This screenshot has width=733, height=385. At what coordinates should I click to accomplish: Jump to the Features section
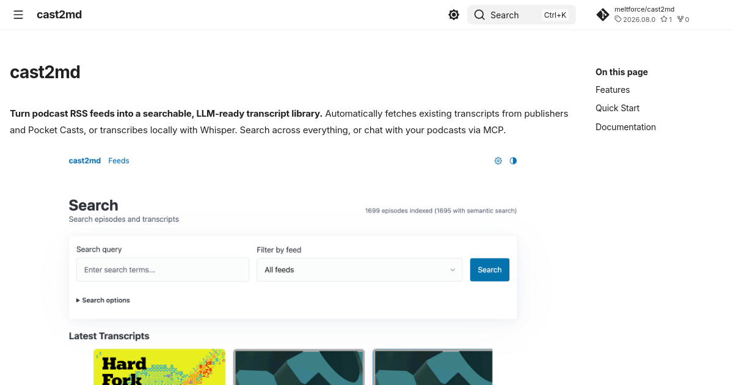coord(613,90)
